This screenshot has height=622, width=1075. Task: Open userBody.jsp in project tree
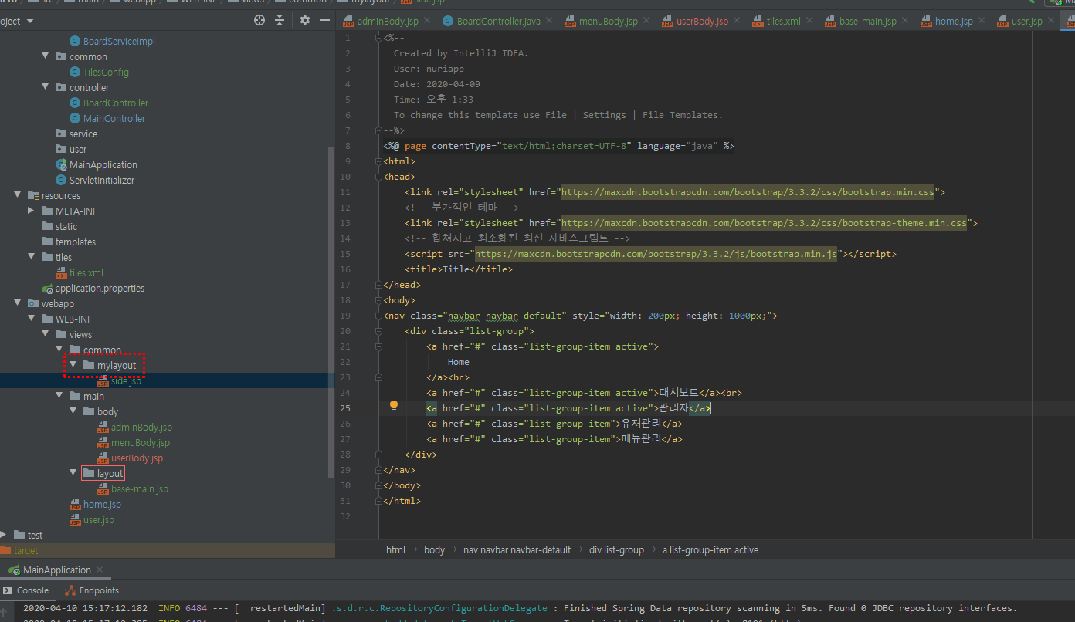137,458
